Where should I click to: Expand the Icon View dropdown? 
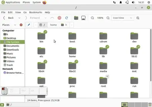click(x=123, y=18)
